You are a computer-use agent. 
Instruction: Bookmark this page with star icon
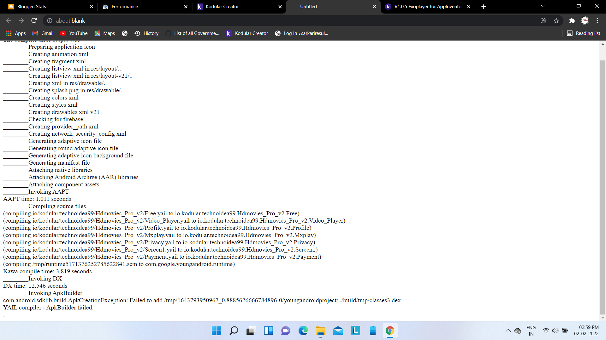pyautogui.click(x=556, y=21)
